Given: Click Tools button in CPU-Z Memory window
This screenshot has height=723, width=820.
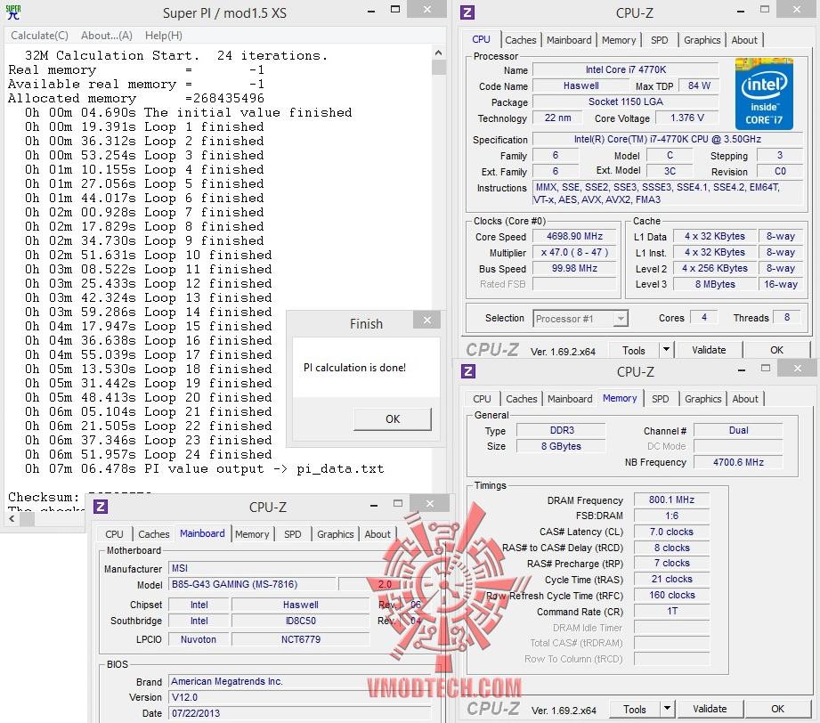Looking at the screenshot, I should click(635, 710).
